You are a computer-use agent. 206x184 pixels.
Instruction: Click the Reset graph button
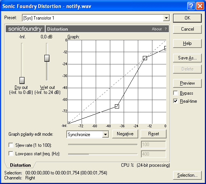[x=154, y=134]
